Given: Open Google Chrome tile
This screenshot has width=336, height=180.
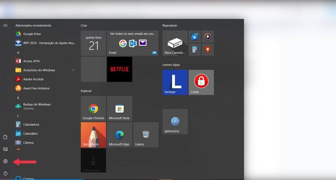Looking at the screenshot, I should 94,108.
